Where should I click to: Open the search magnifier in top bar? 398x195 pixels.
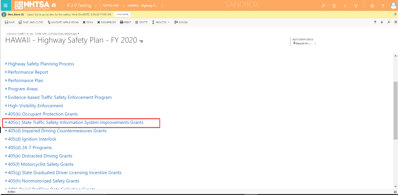[x=323, y=6]
